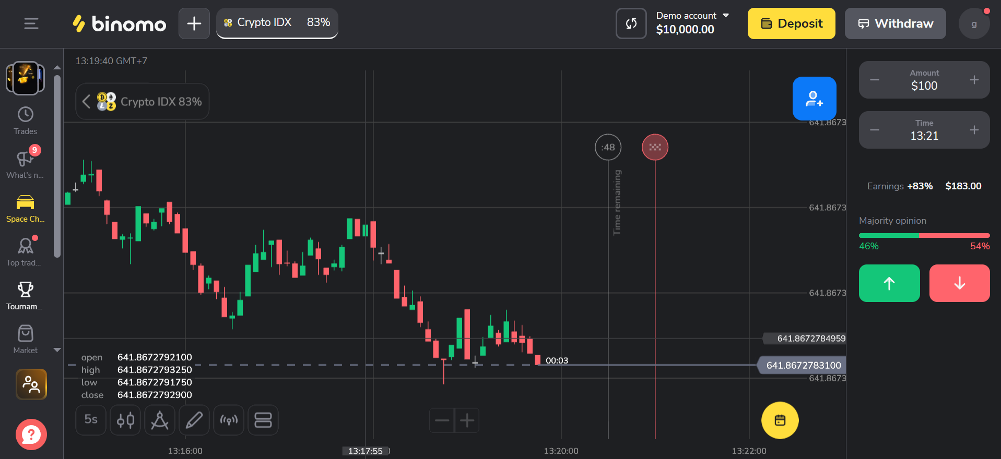This screenshot has width=1001, height=459.
Task: Place a down trade with red arrow
Action: (959, 283)
